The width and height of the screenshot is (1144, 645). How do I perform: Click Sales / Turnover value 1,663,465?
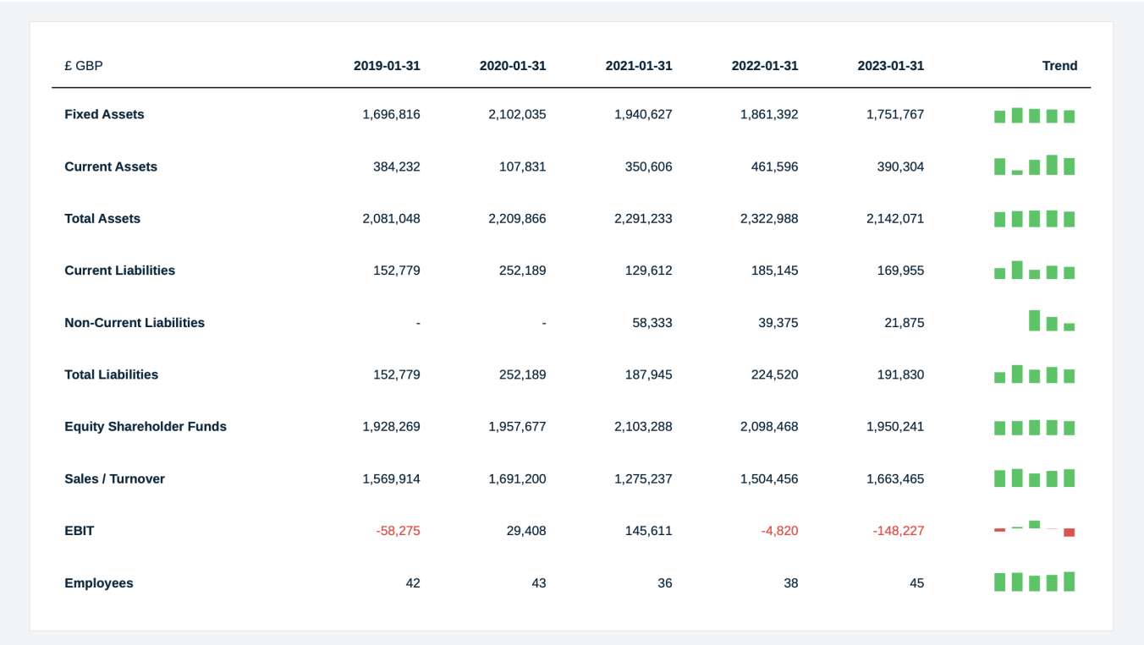[x=895, y=479]
